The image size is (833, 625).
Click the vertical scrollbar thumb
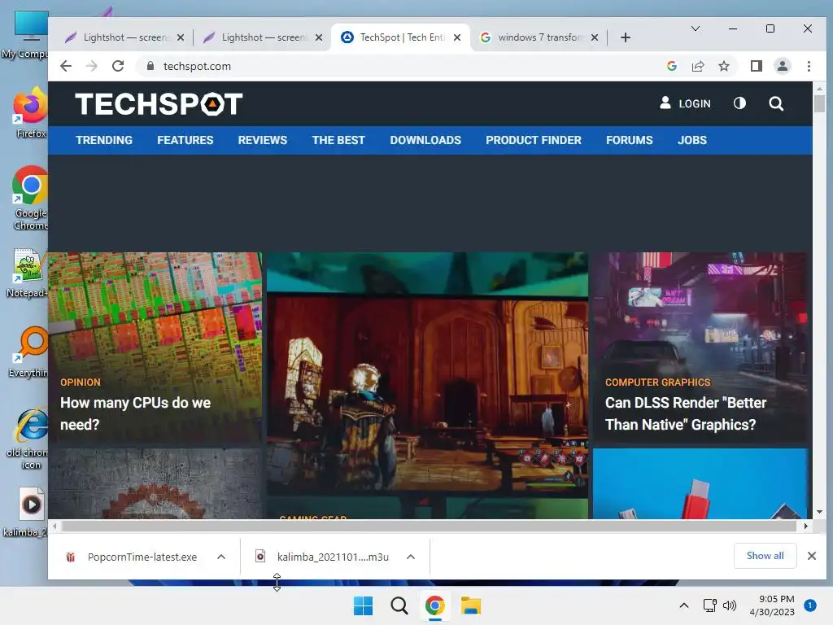tap(819, 103)
